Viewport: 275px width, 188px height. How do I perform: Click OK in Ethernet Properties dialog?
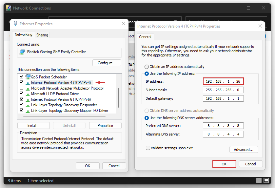pyautogui.click(x=88, y=166)
